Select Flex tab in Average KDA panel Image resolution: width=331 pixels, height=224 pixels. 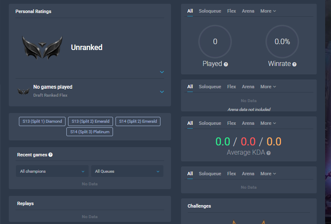[231, 123]
